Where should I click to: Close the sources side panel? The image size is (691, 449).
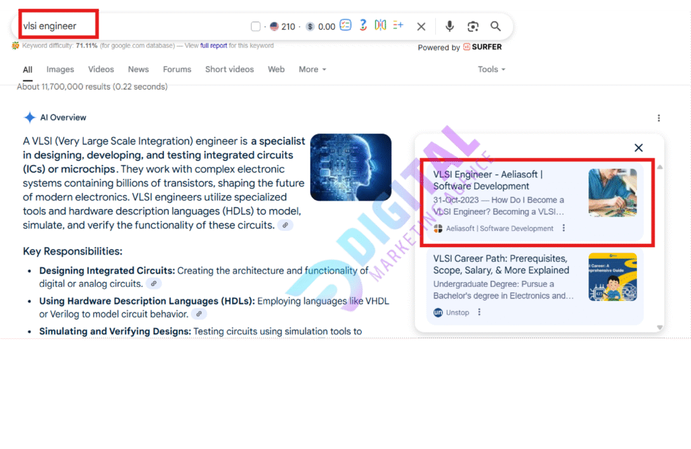[x=638, y=148]
